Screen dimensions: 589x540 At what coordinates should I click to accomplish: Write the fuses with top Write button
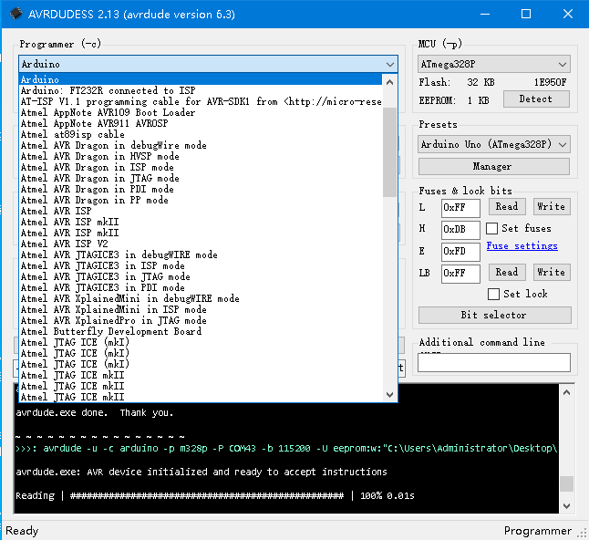551,207
